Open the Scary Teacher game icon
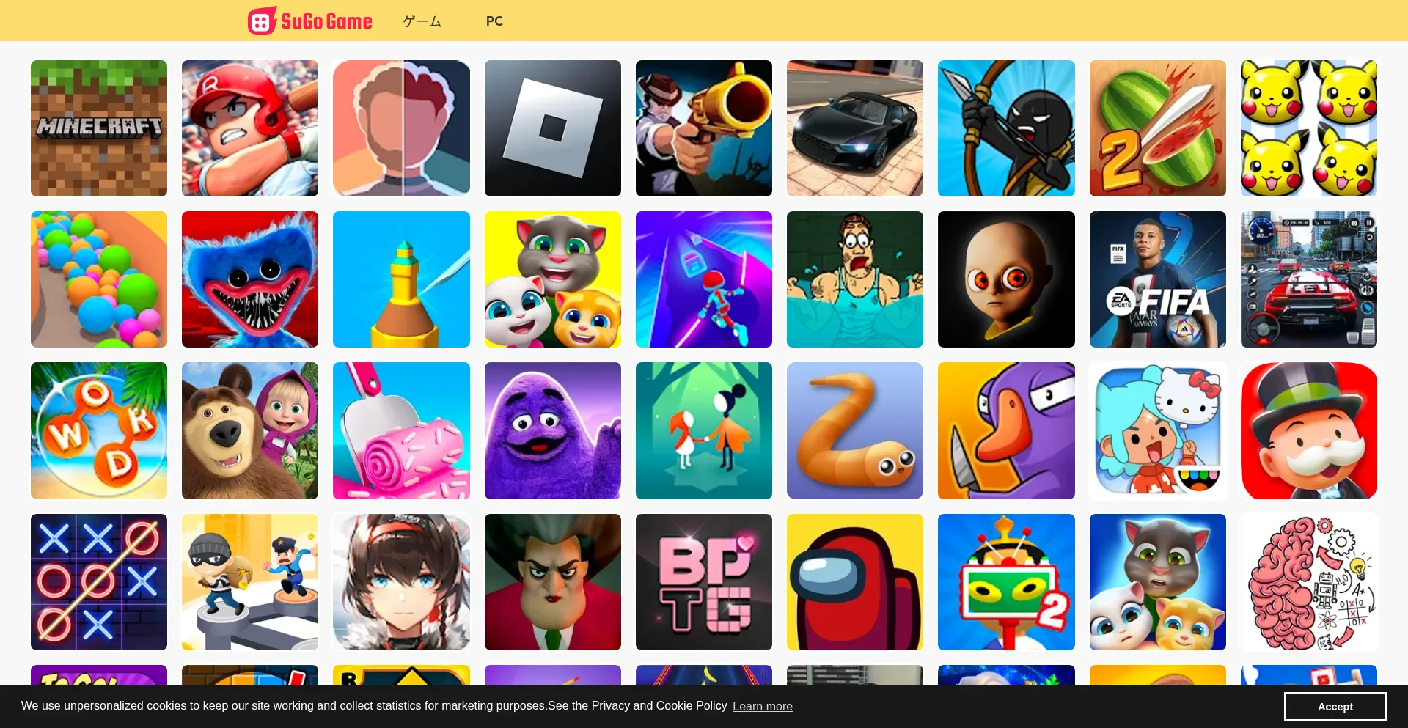Viewport: 1408px width, 728px height. 553,582
